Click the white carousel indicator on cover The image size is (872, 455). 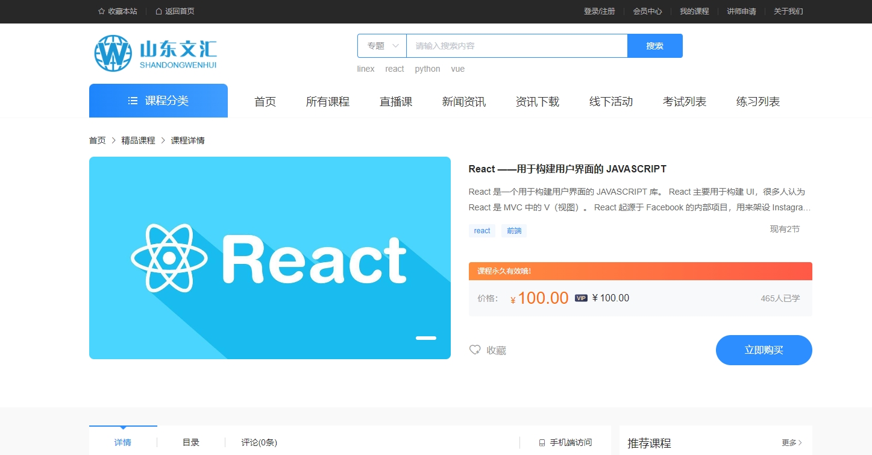[426, 338]
